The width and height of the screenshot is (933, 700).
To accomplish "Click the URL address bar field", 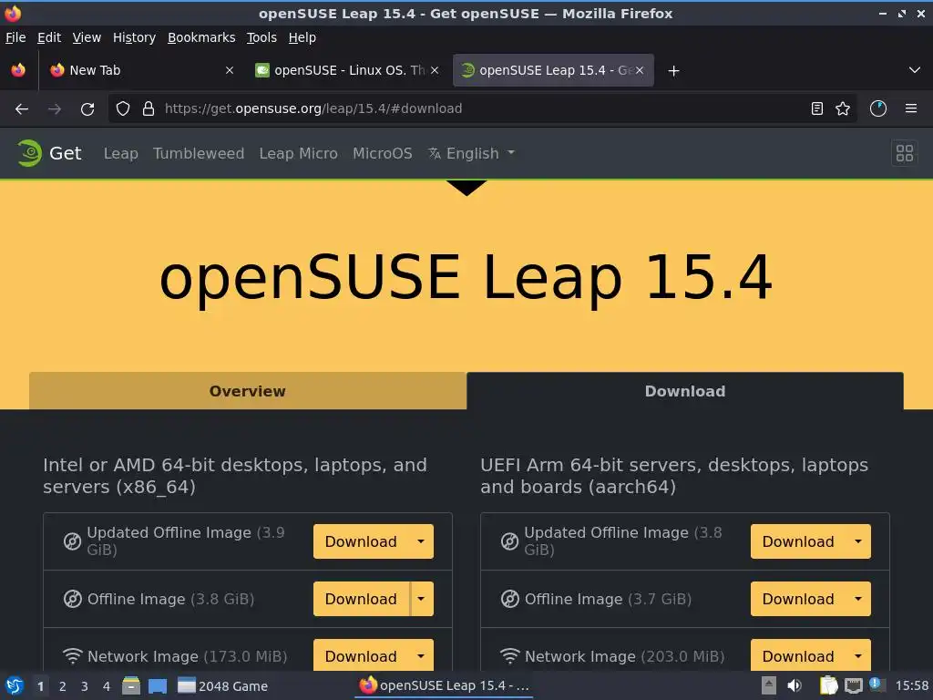I will 482,108.
